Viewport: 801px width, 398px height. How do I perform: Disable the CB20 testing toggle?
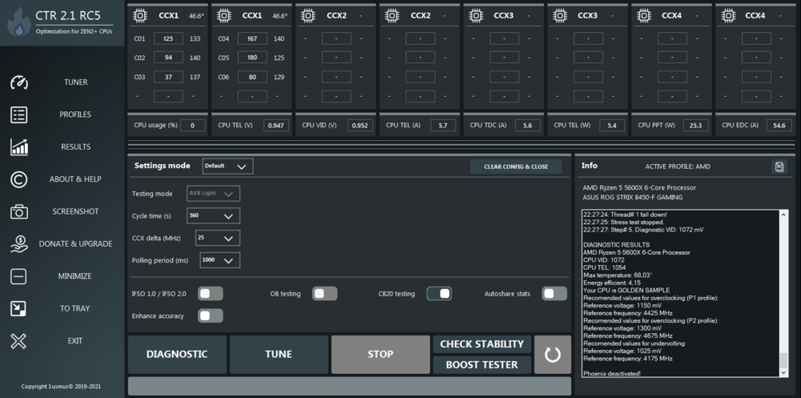pos(439,294)
